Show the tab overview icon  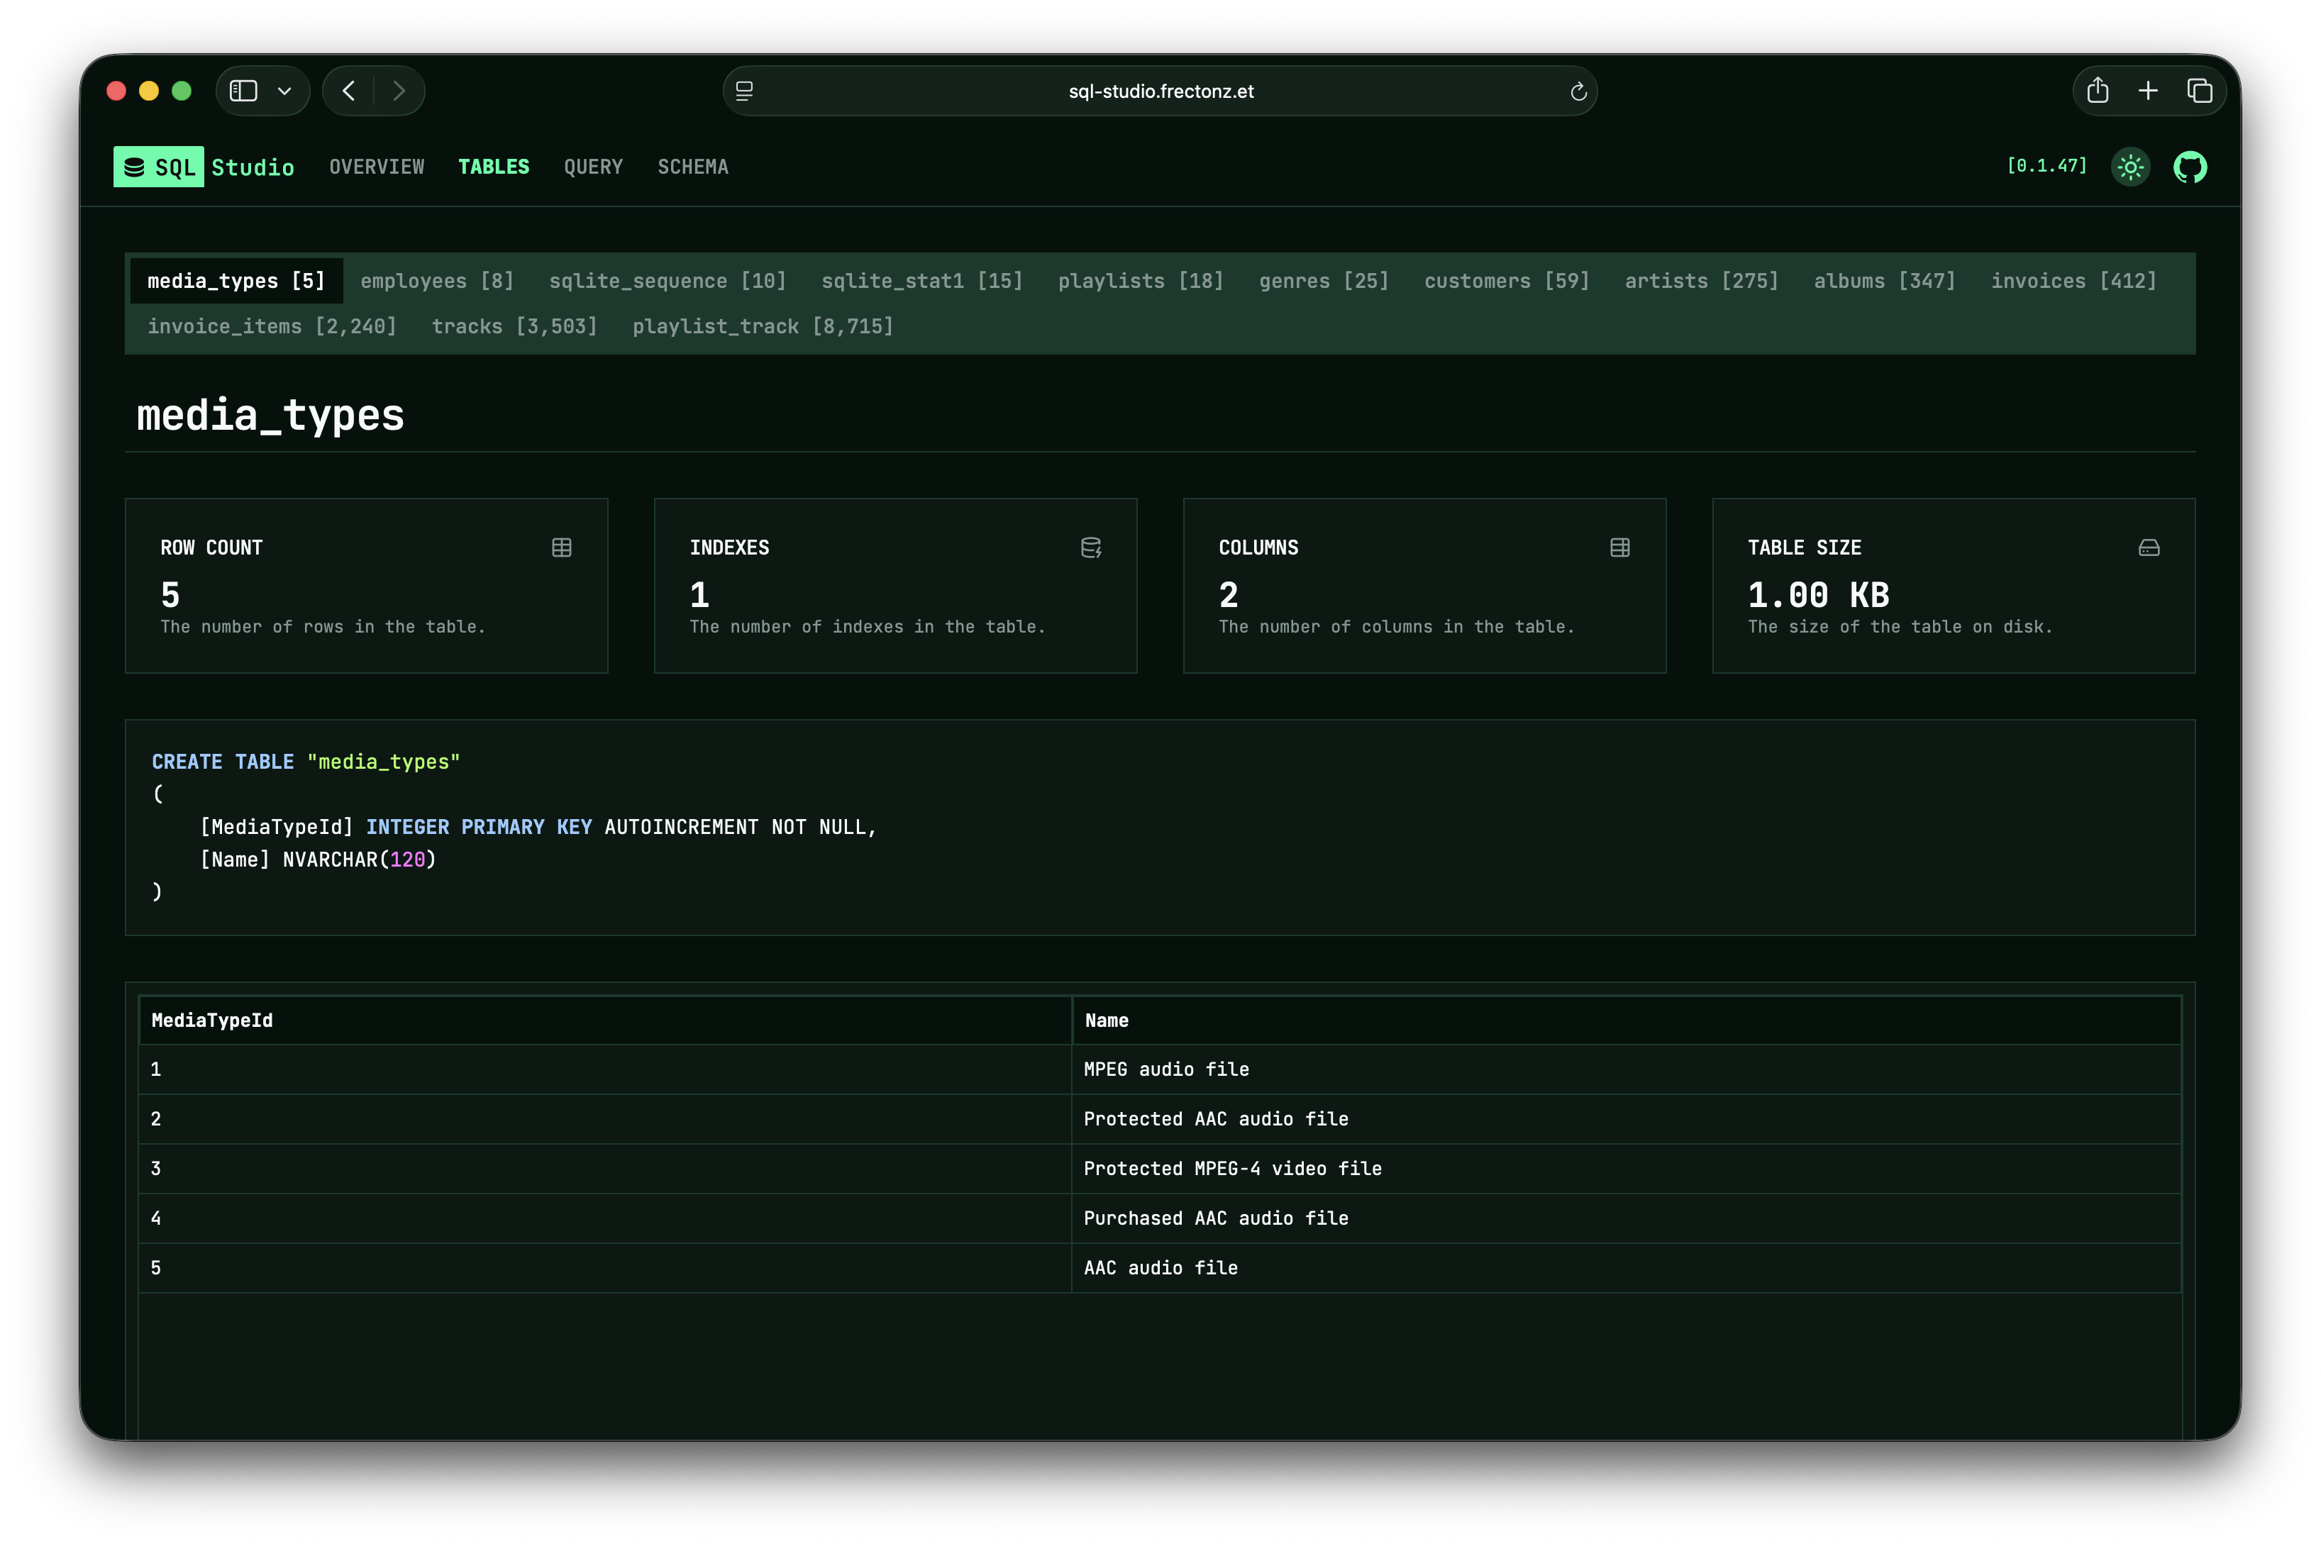coord(2200,91)
